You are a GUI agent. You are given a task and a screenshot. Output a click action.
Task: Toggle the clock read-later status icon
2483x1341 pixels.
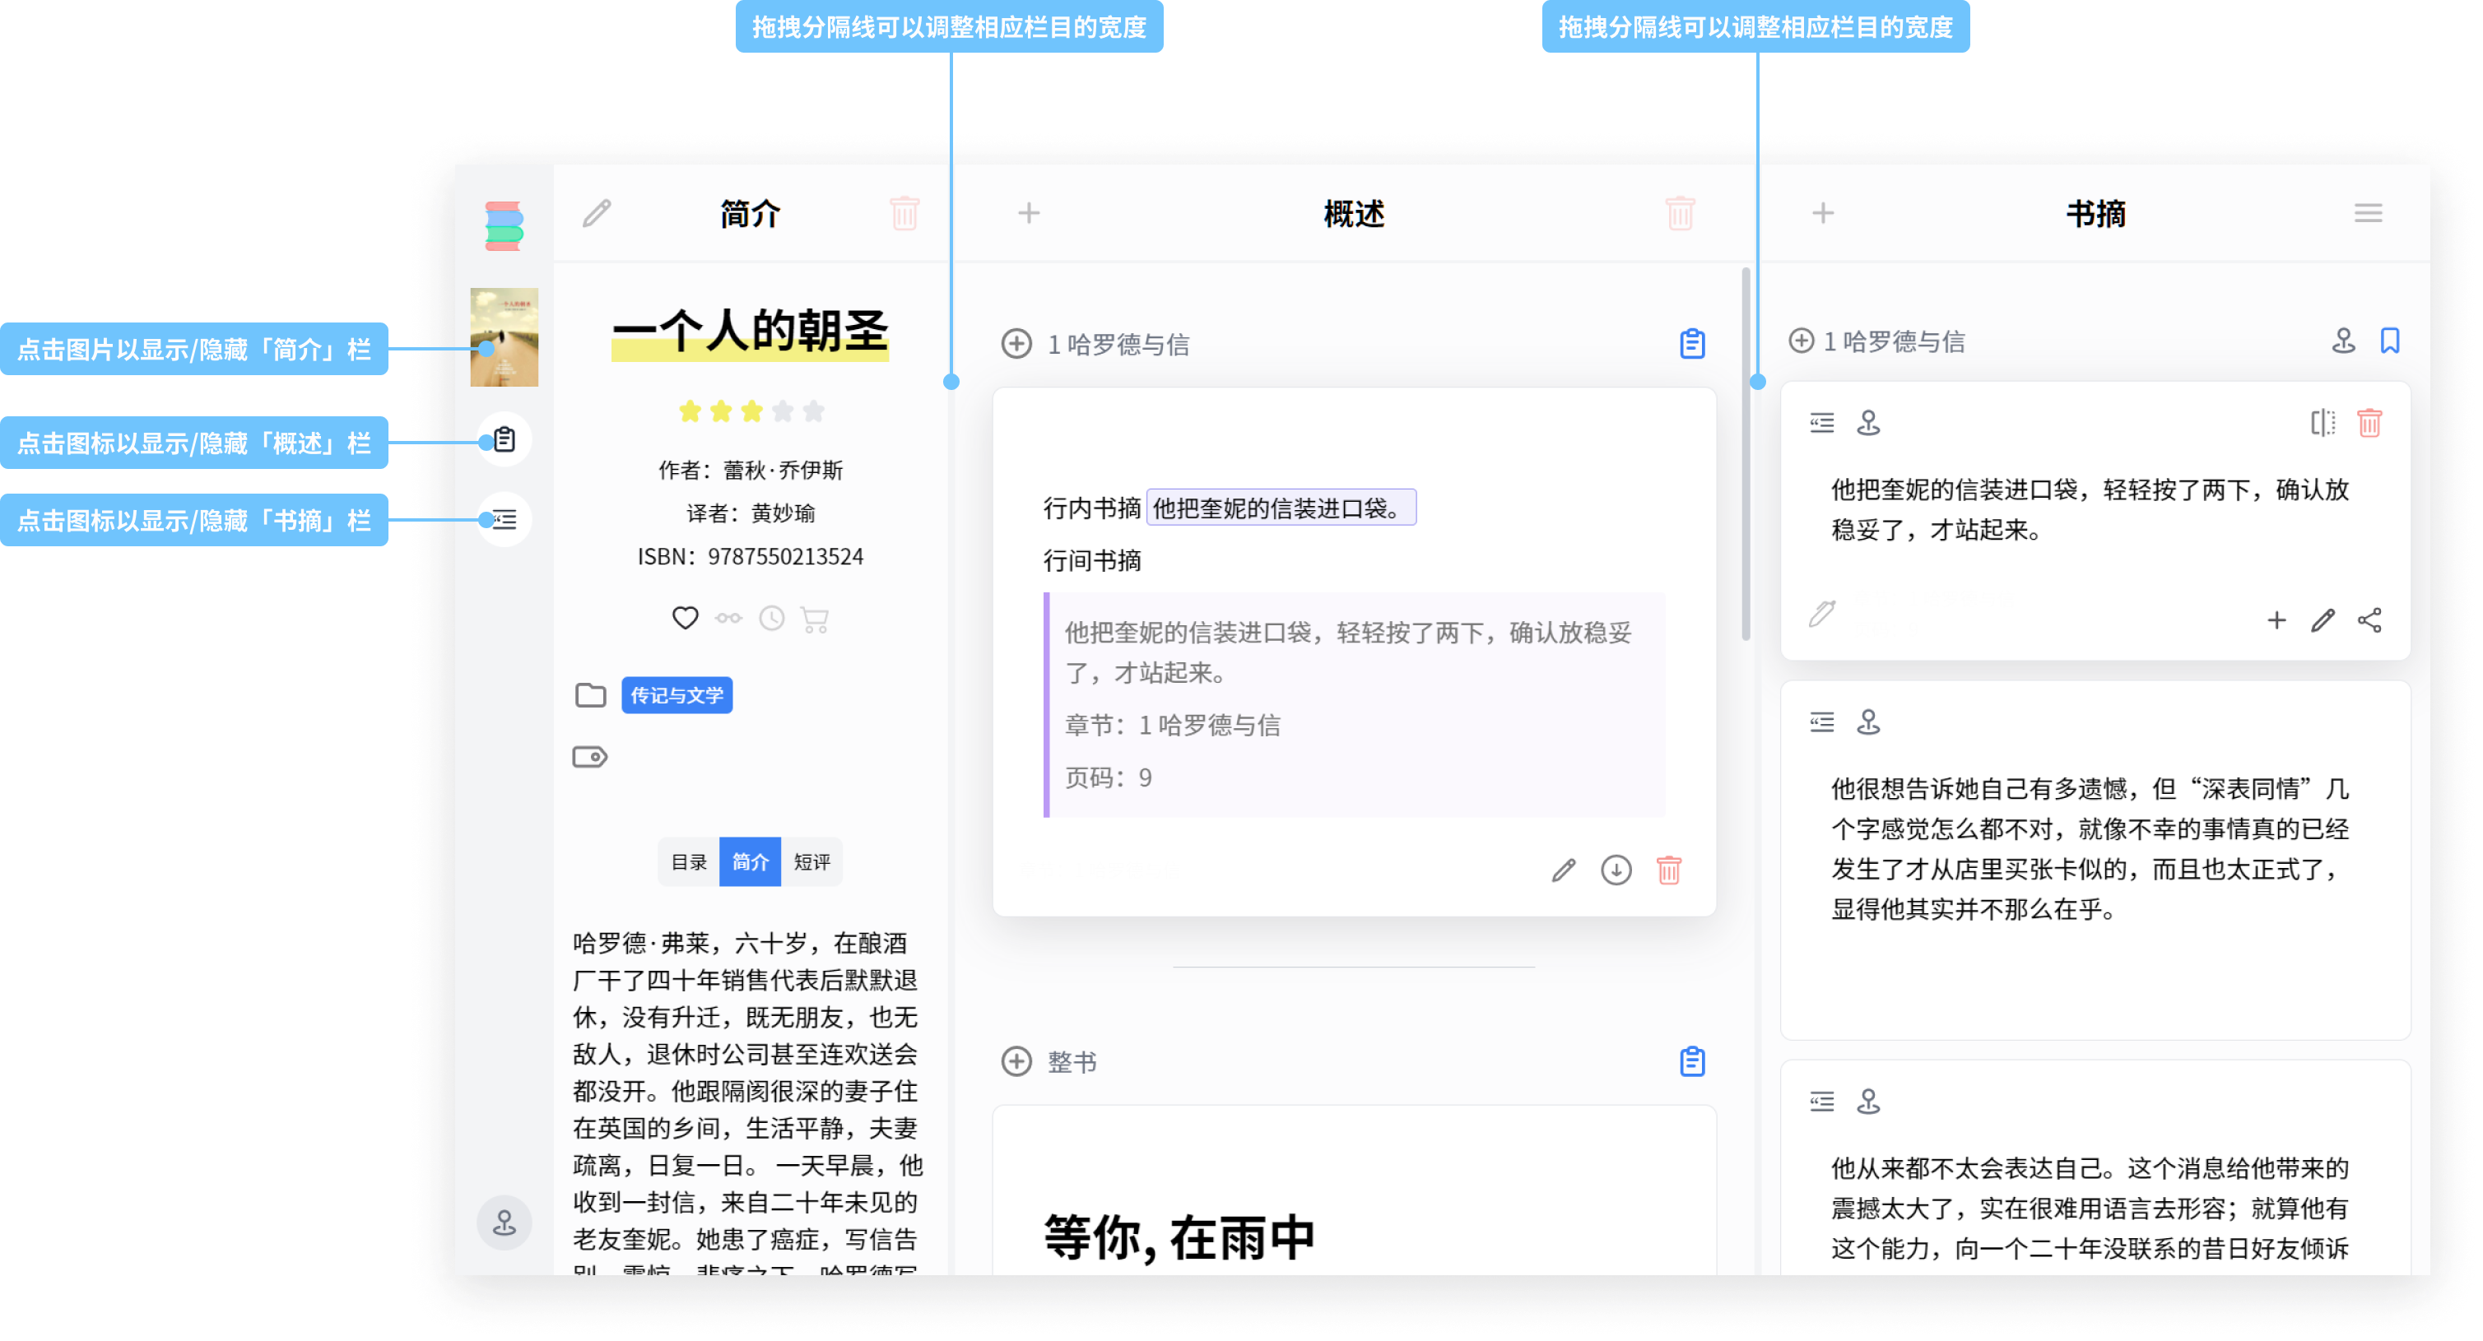click(771, 618)
